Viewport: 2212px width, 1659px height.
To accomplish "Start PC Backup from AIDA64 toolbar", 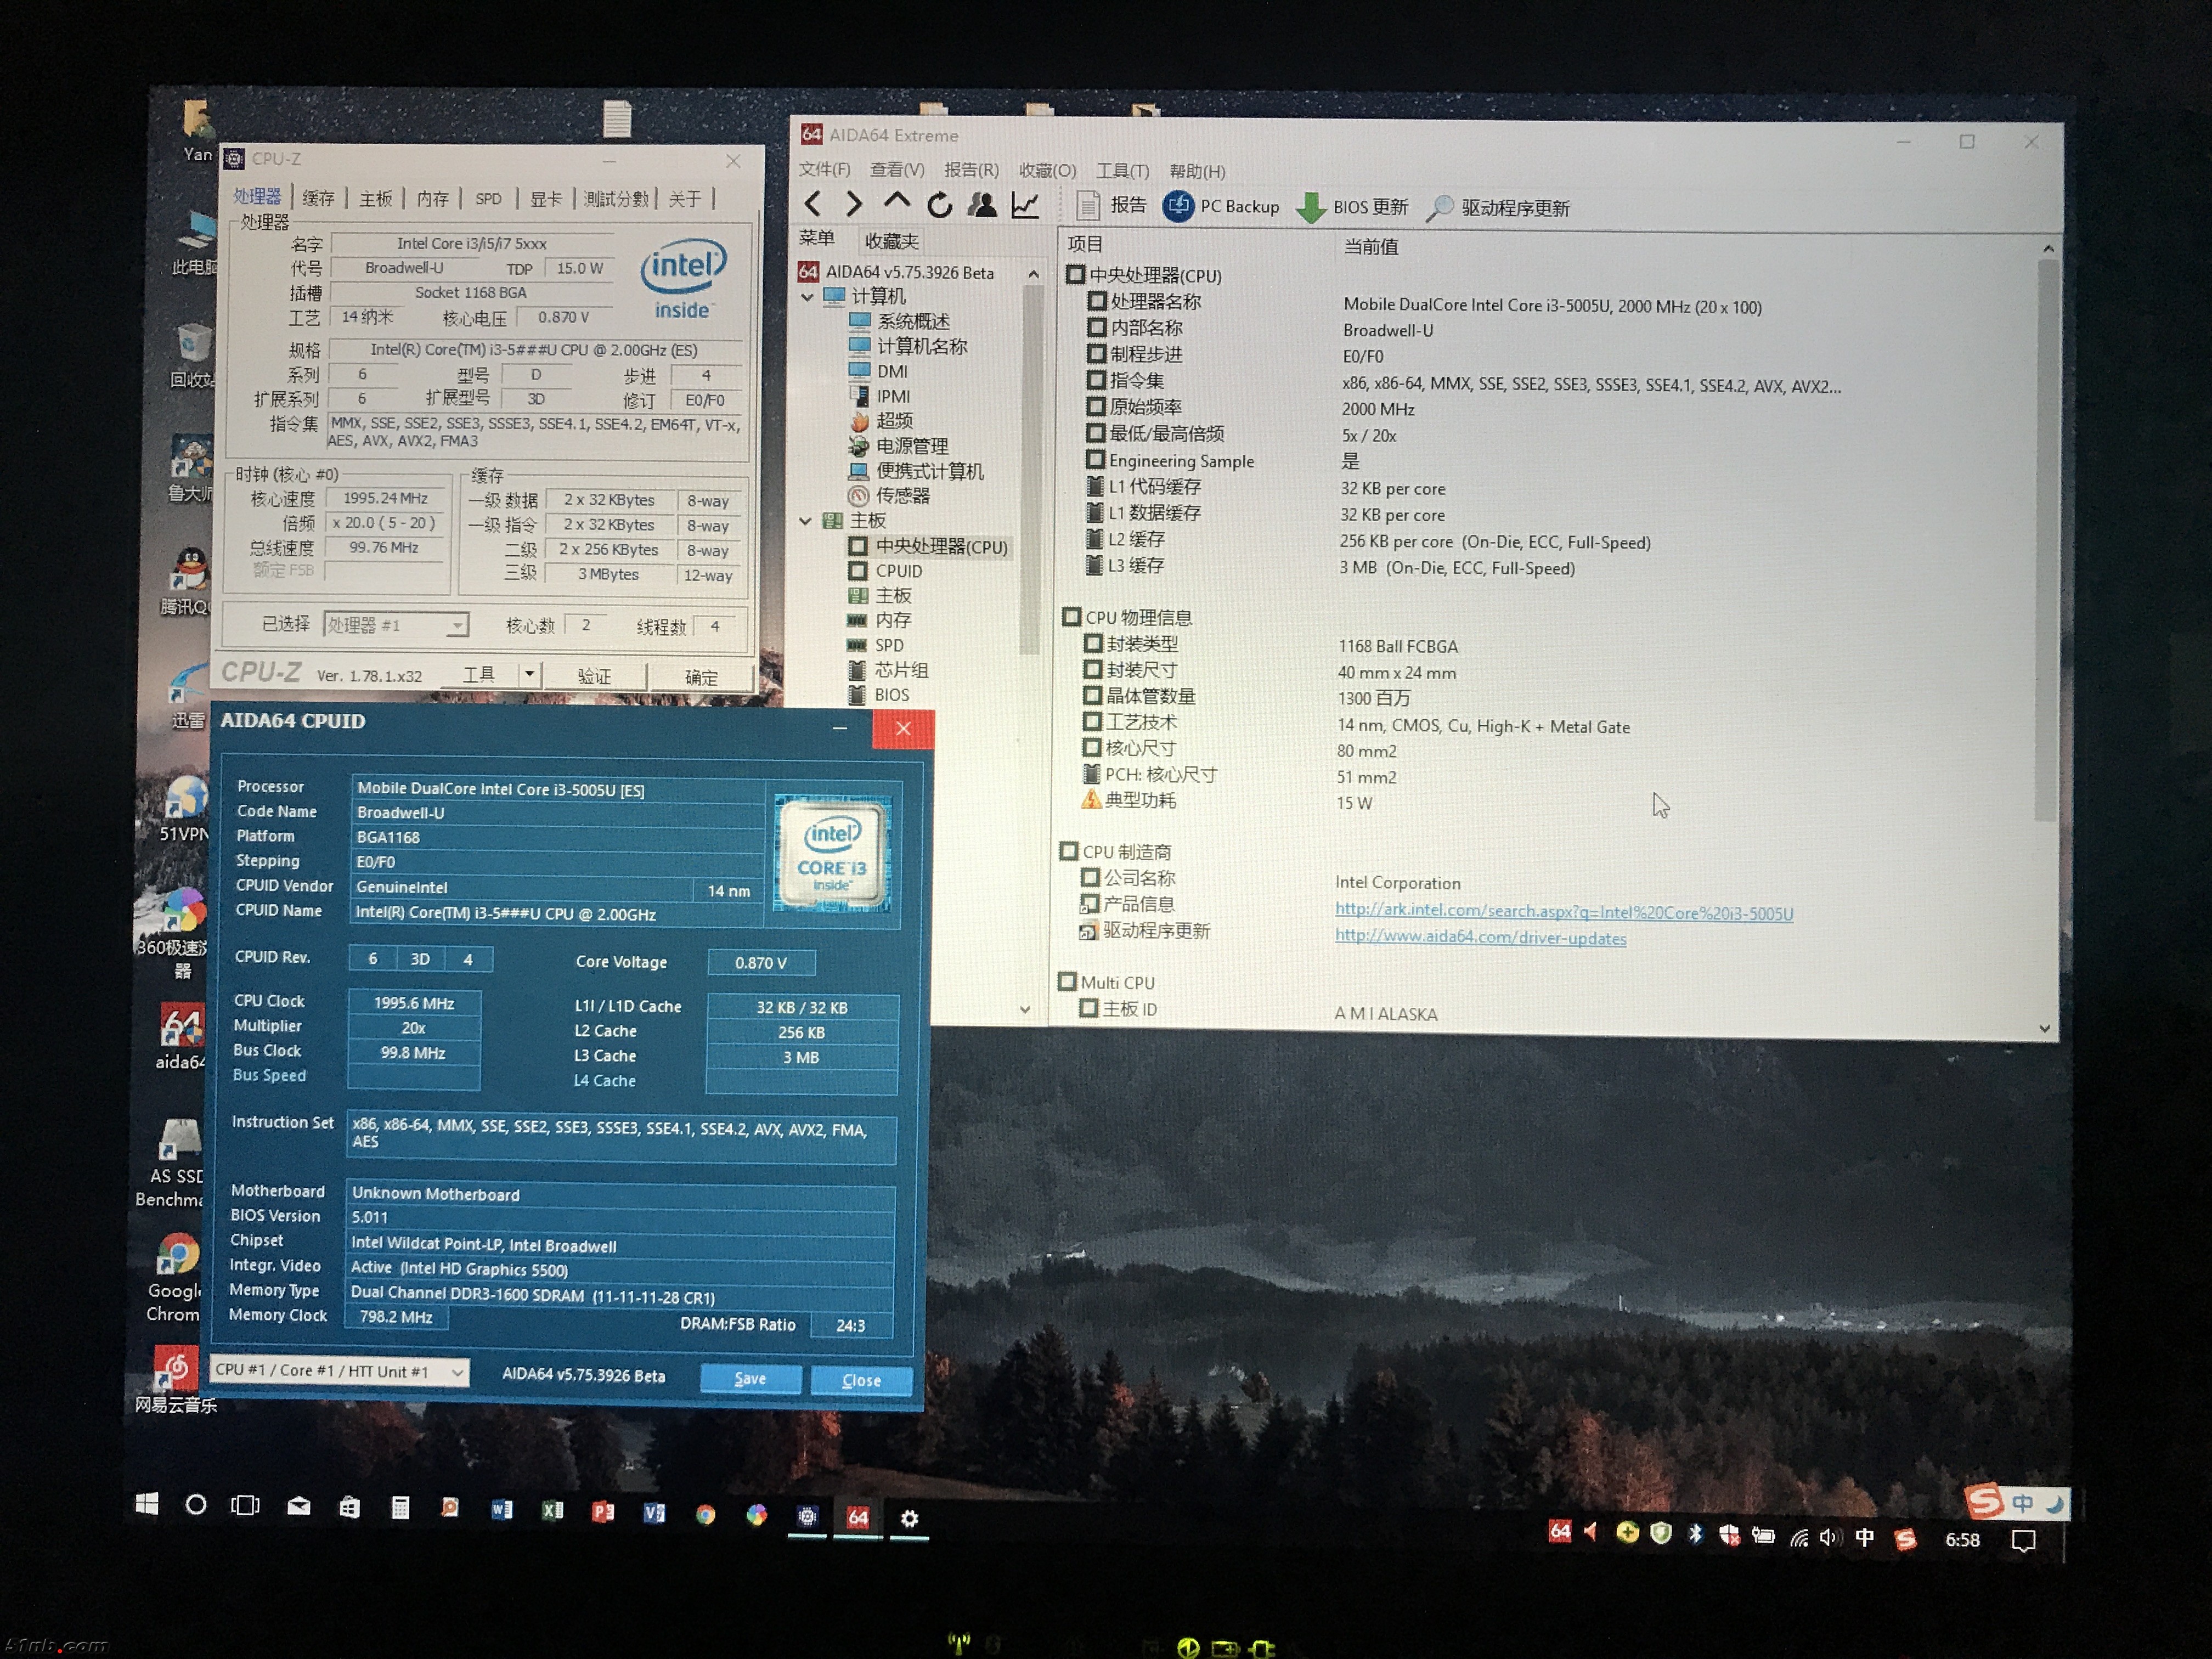I will pos(1221,207).
